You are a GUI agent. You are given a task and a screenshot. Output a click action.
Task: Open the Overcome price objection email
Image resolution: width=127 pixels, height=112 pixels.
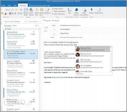tap(21, 73)
